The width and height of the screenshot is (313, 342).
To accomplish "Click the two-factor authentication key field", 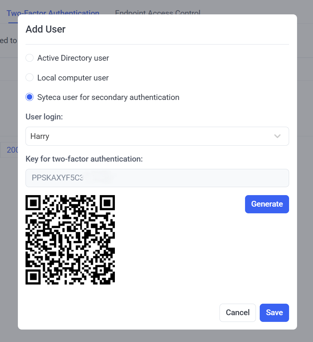I will pyautogui.click(x=157, y=178).
